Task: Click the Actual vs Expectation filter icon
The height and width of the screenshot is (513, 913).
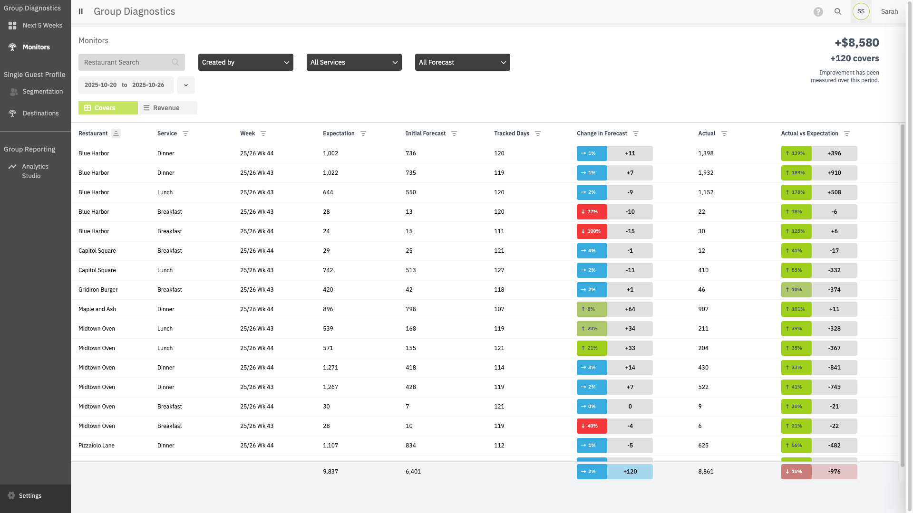Action: 846,133
